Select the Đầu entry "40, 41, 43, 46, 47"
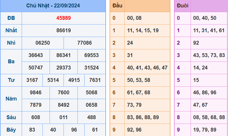The width and height of the screenshot is (228, 136). pos(147,68)
